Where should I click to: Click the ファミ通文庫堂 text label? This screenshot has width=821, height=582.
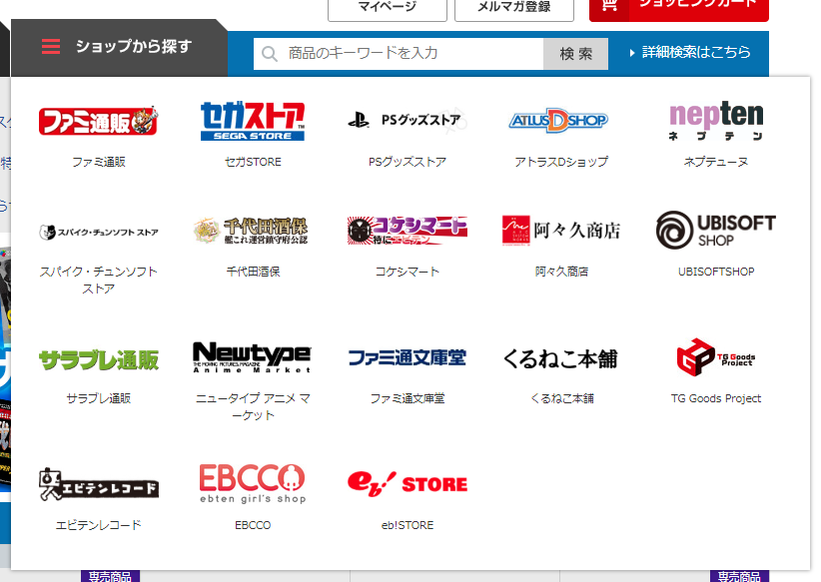[408, 398]
